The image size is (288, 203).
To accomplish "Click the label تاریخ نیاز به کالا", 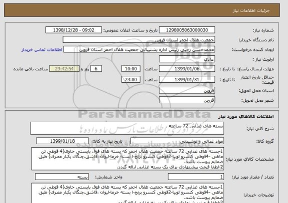I will pyautogui.click(x=107, y=141).
